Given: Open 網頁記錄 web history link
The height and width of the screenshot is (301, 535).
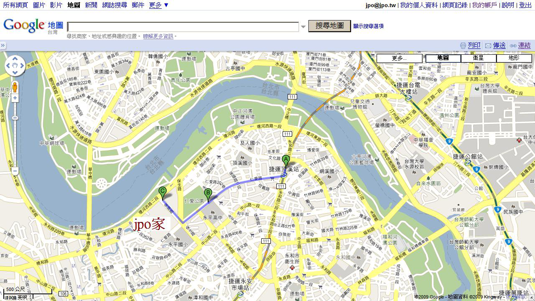Looking at the screenshot, I should coord(455,5).
